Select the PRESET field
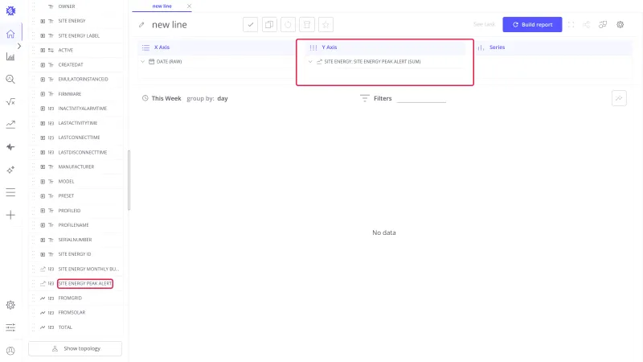 (x=66, y=195)
